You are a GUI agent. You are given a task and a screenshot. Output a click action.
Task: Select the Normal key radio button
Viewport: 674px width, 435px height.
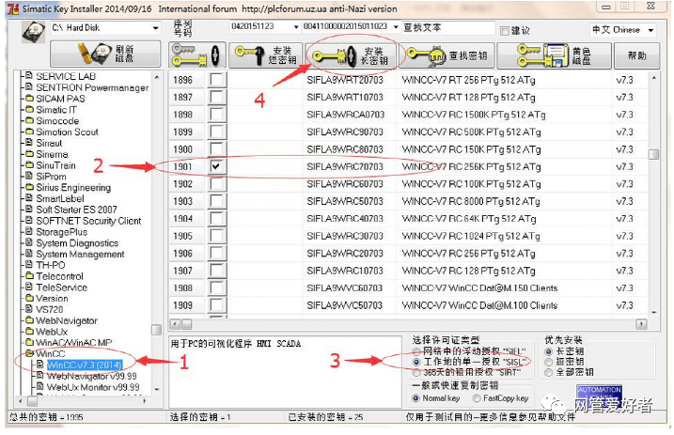415,398
